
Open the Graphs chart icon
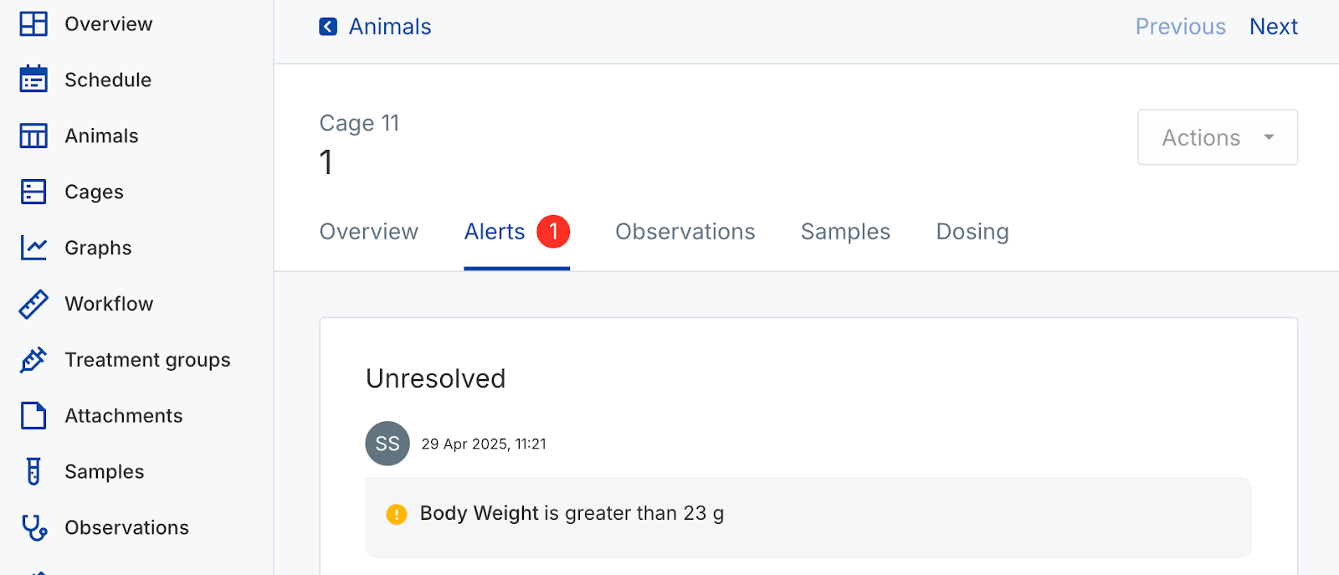pyautogui.click(x=33, y=248)
